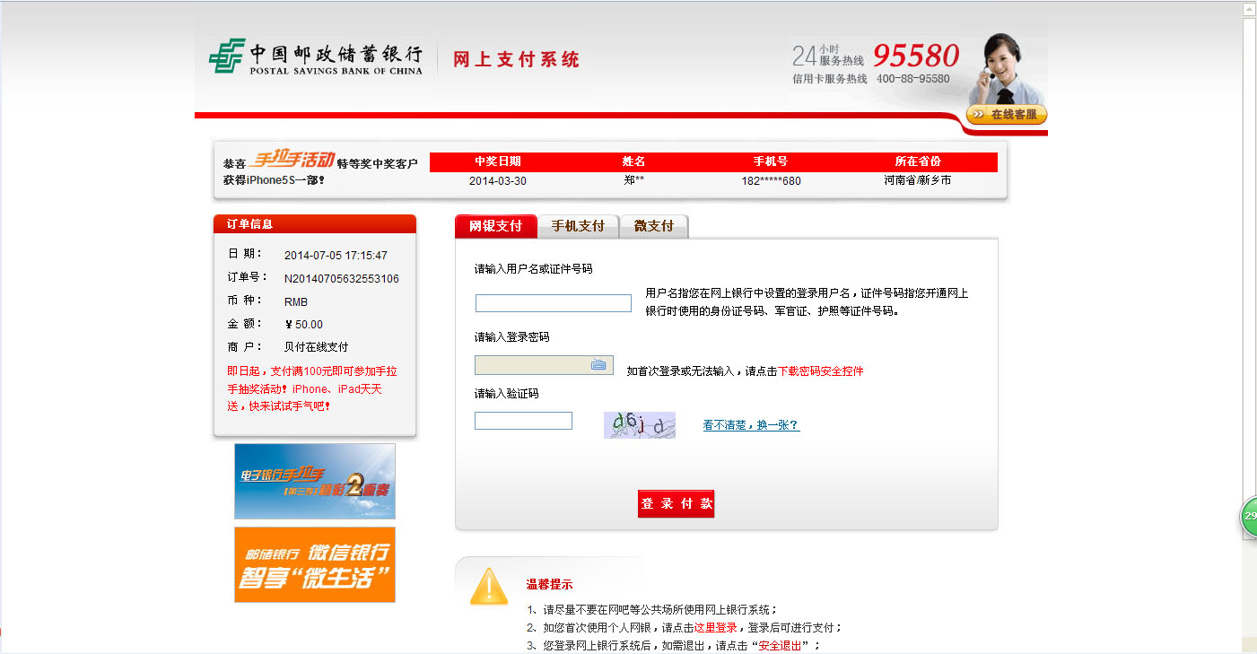Viewport: 1257px width, 654px height.
Task: Open the 在线客服 online customer service
Action: click(x=1007, y=114)
